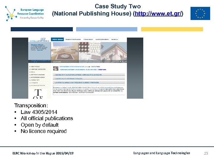The width and height of the screenshot is (214, 161).
Task: Click the large letter T graphic below the sidebar
Action: tap(38, 93)
